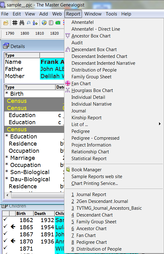
Task: Click the 1820 mark on timeline ruler
Action: 54,33
